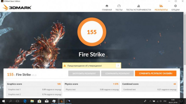The height and width of the screenshot is (104, 186).
Task: Open Mail app from taskbar
Action: pyautogui.click(x=47, y=101)
